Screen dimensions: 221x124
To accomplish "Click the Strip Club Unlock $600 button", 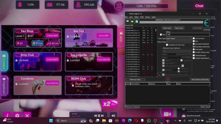I will point(52,59).
